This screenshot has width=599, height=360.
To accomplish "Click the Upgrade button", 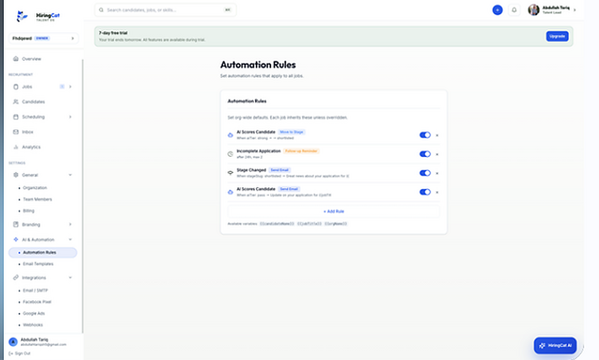I will 557,37.
